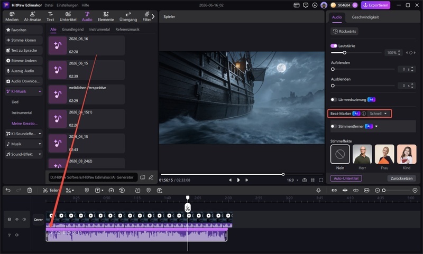The width and height of the screenshot is (423, 254).
Task: Step back to the previous frame
Action: (230, 180)
